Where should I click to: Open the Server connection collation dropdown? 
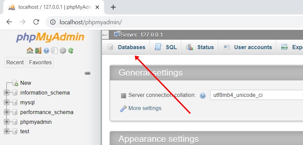[256, 95]
